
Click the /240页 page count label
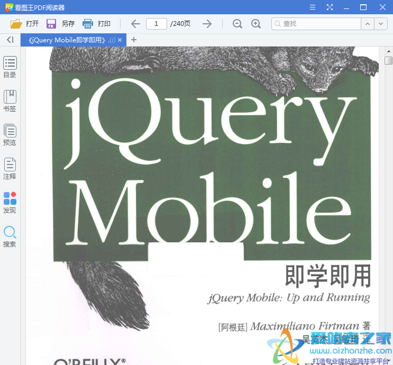[x=180, y=24]
